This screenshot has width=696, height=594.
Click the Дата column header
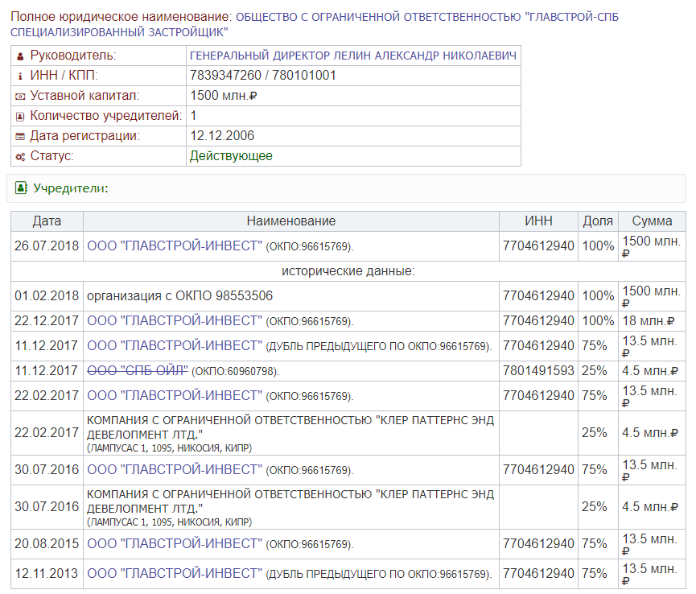pyautogui.click(x=47, y=221)
